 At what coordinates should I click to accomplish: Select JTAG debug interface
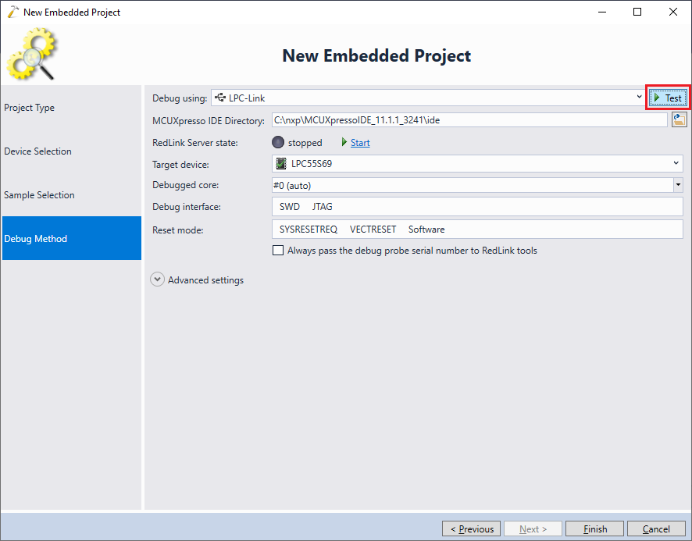click(x=322, y=207)
